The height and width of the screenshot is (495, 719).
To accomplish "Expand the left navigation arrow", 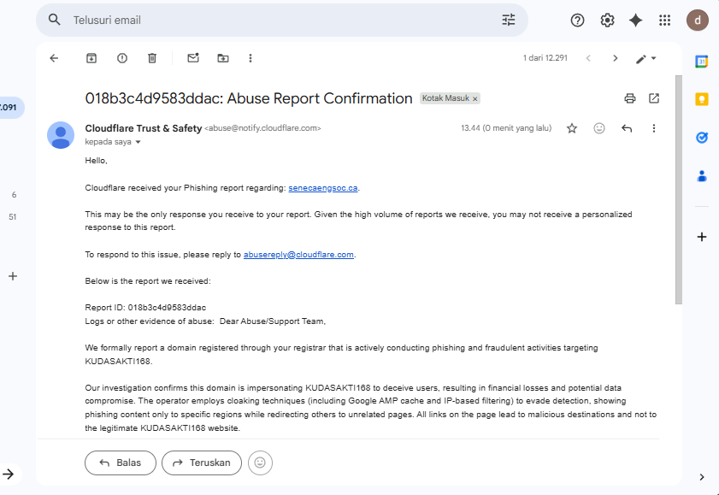I will point(9,474).
